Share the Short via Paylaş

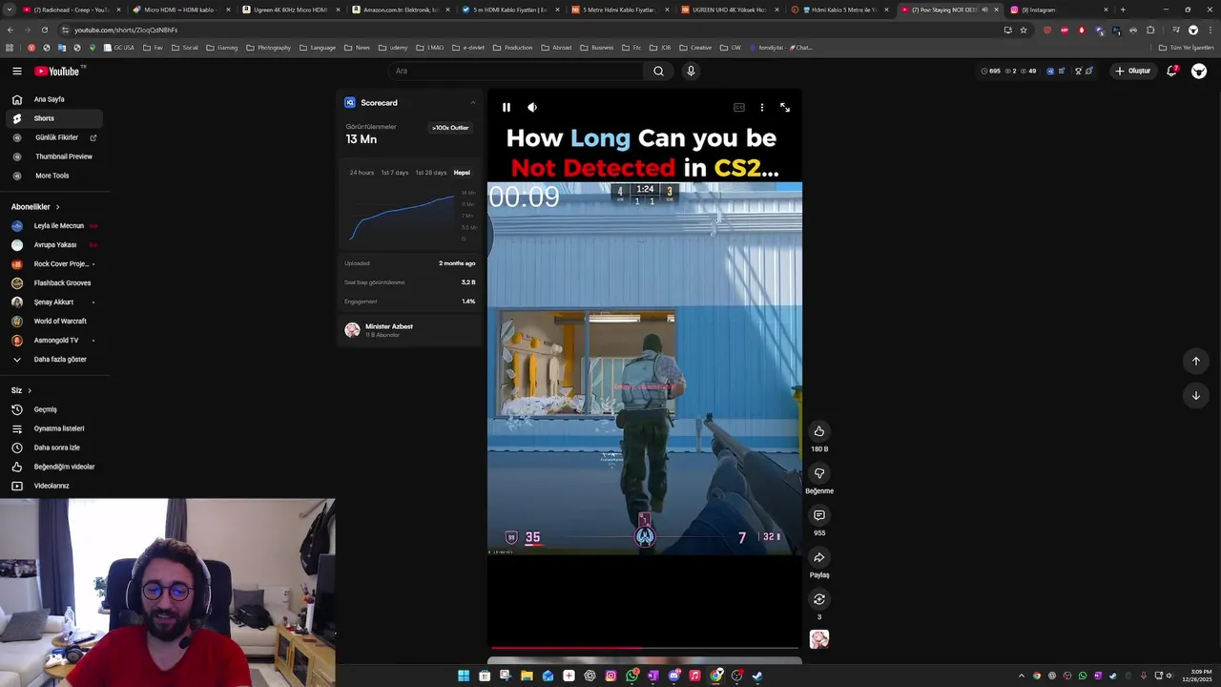click(818, 557)
